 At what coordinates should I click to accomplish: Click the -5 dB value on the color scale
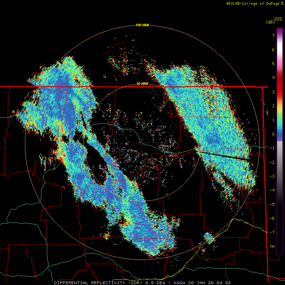click(x=272, y=204)
